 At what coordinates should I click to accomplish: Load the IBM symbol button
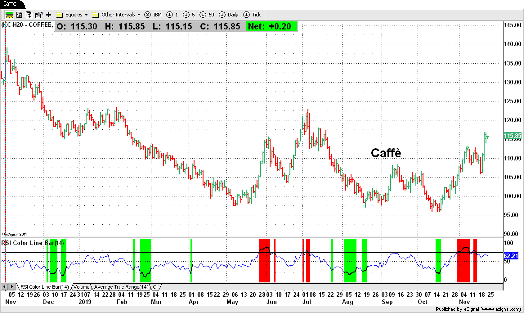(153, 15)
